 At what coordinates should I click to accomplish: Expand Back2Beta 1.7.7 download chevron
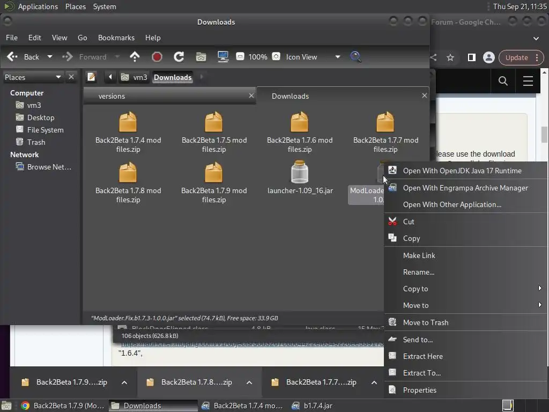(374, 382)
